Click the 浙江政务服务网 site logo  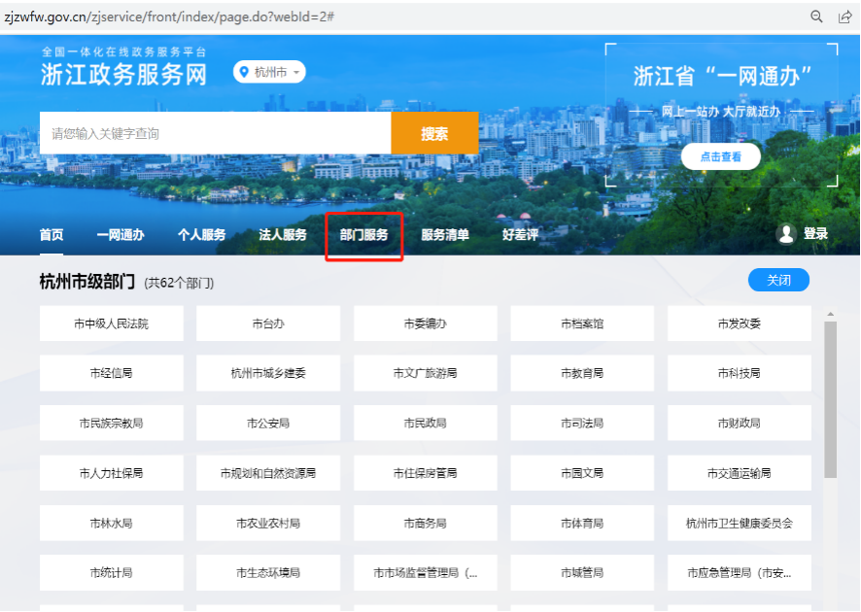pos(123,75)
